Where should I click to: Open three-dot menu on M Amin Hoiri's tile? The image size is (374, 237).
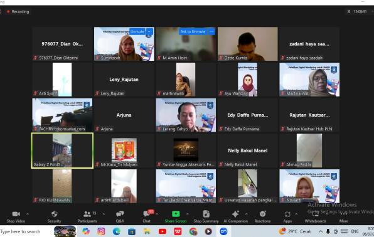tap(211, 31)
